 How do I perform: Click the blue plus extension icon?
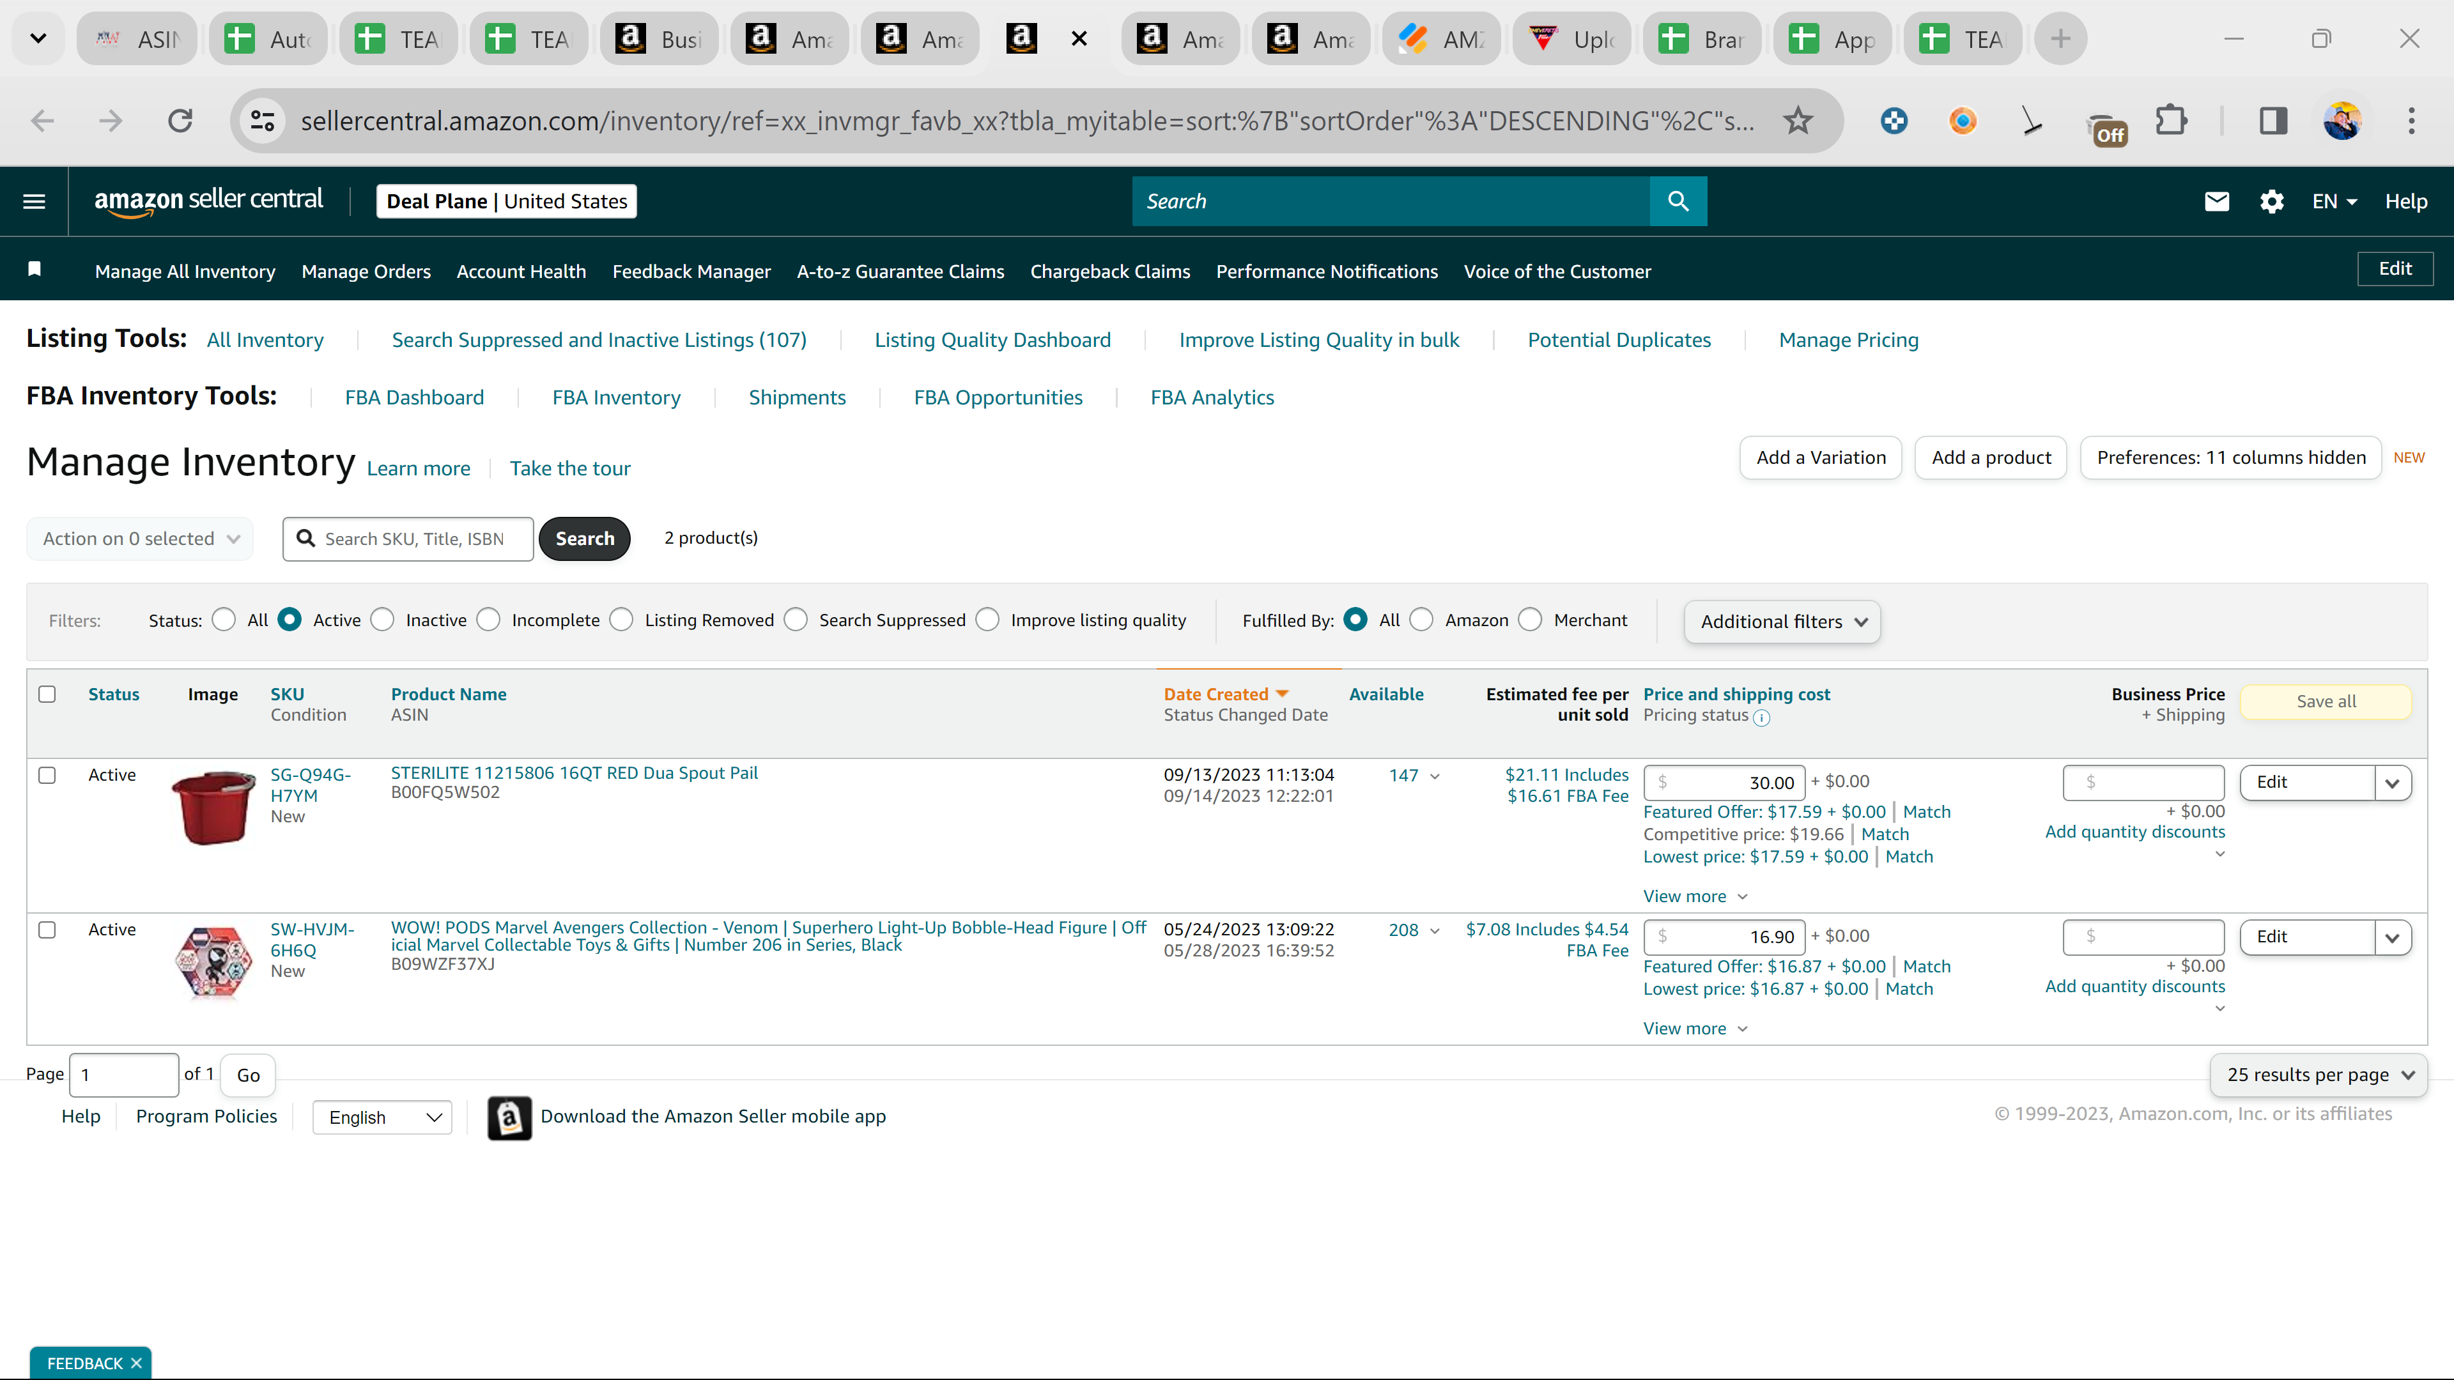1894,121
